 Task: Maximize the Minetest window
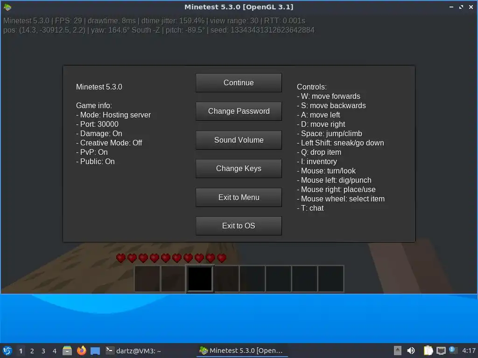[x=461, y=7]
